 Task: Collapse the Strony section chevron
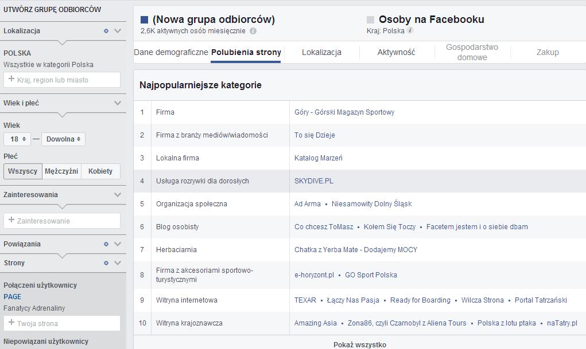click(x=118, y=263)
